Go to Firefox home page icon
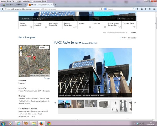157x126 pixels. pyautogui.click(x=142, y=9)
